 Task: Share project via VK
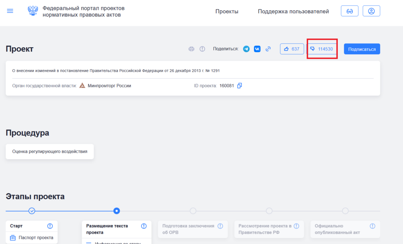[x=257, y=49]
